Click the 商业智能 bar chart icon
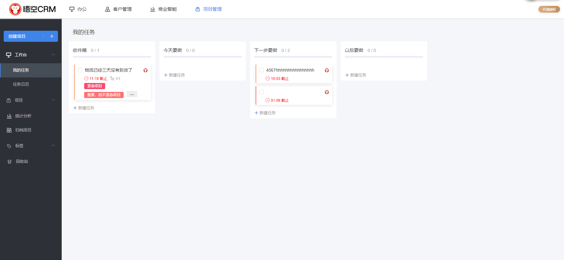Screen dimensions: 564x260 point(153,9)
